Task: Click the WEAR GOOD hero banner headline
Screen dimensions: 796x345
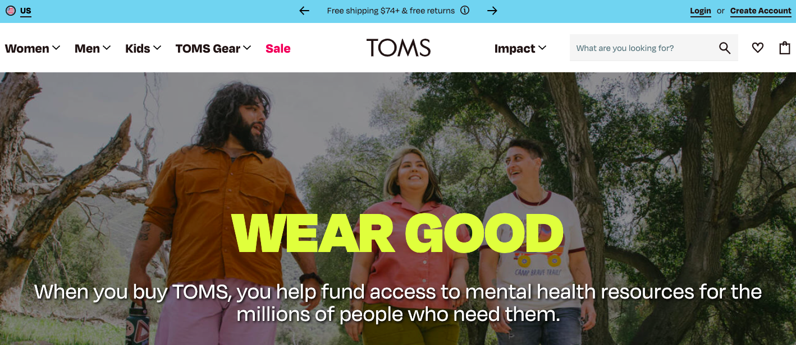Action: [398, 233]
